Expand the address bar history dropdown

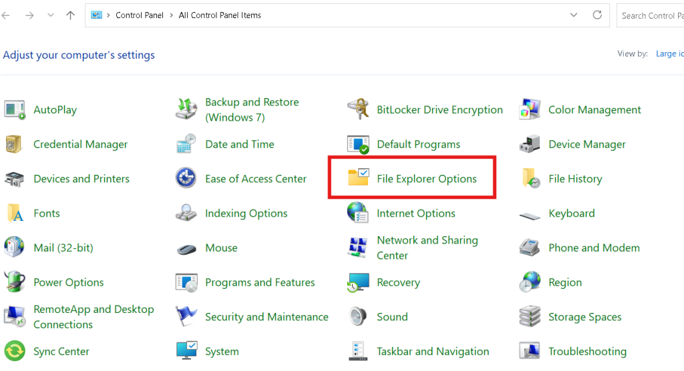pyautogui.click(x=574, y=15)
